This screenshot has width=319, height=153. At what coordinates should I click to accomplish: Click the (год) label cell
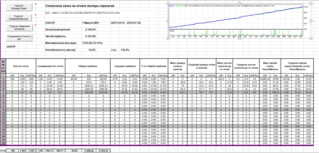pos(114,50)
